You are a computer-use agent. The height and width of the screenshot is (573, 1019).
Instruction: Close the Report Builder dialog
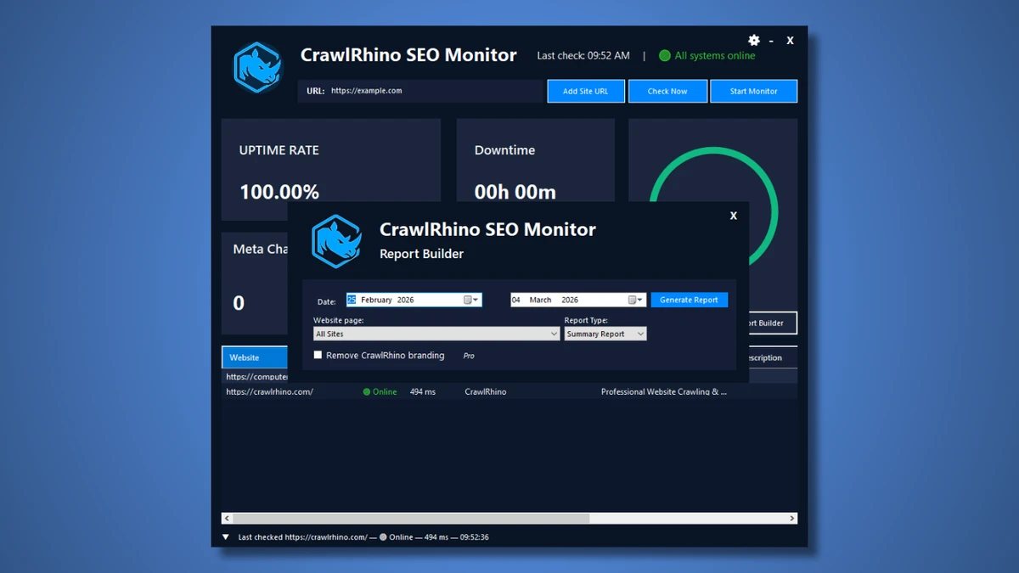pos(734,216)
